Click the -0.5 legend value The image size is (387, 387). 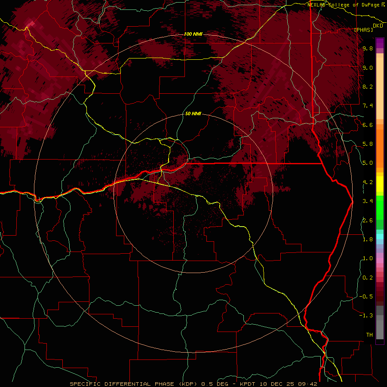tap(366, 297)
